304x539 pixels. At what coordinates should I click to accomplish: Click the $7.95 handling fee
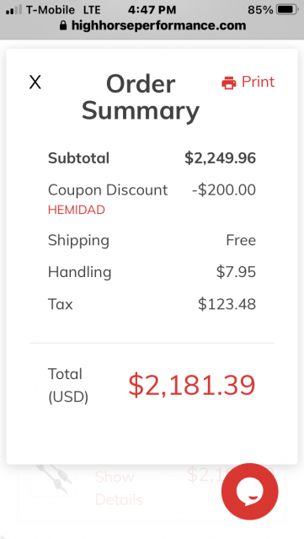point(237,272)
